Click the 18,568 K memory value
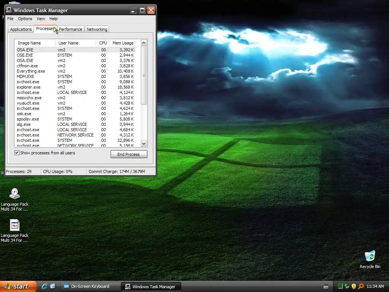This screenshot has width=389, height=292. [x=125, y=87]
